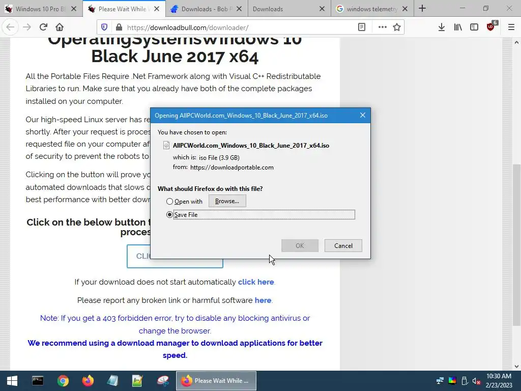This screenshot has width=521, height=391.
Task: Open the notepad-like taskbar app
Action: pyautogui.click(x=112, y=381)
